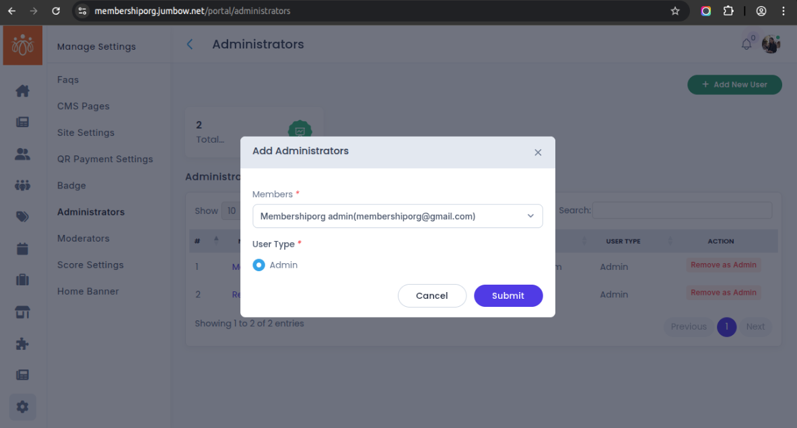Image resolution: width=797 pixels, height=428 pixels.
Task: Click the notification bell icon
Action: coord(747,44)
